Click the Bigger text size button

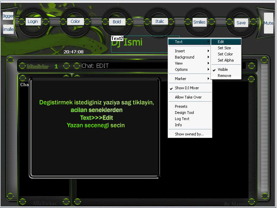pyautogui.click(x=8, y=16)
